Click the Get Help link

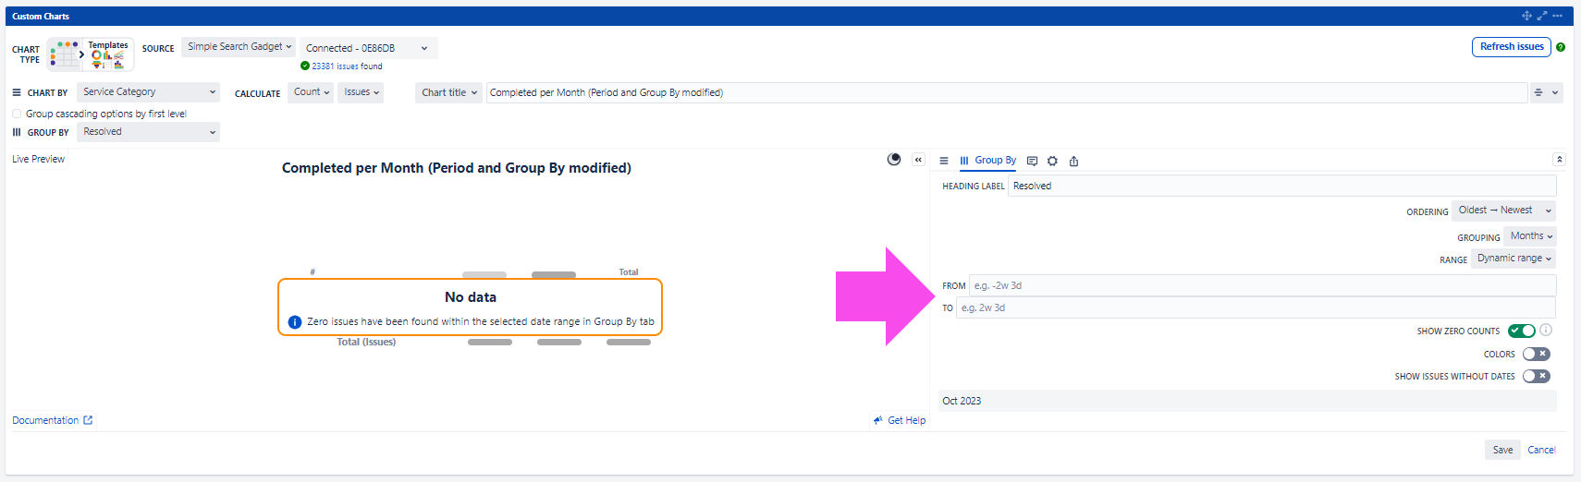(906, 420)
